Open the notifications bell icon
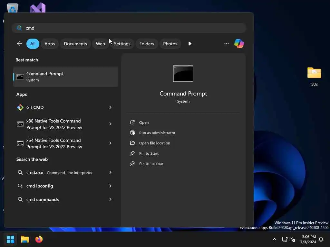 point(321,239)
